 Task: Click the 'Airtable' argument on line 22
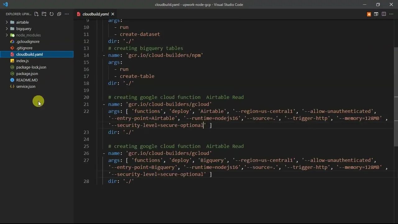tap(212, 111)
